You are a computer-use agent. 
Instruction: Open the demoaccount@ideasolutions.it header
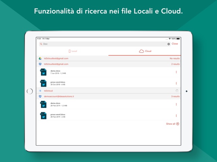click(109, 96)
